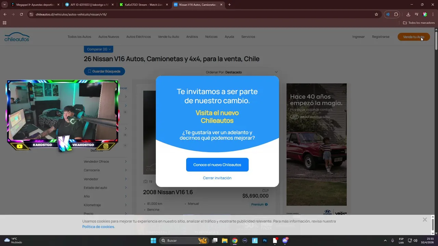Click the orange Vende tu Auto button
438x246 pixels.
click(x=414, y=37)
